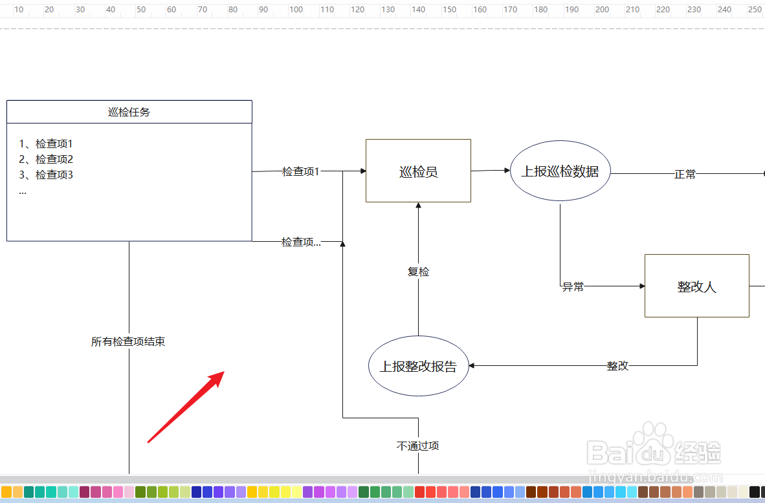Viewport: 765px width, 503px height.
Task: Select the 上报巡检数据 ellipse shape
Action: (x=560, y=171)
